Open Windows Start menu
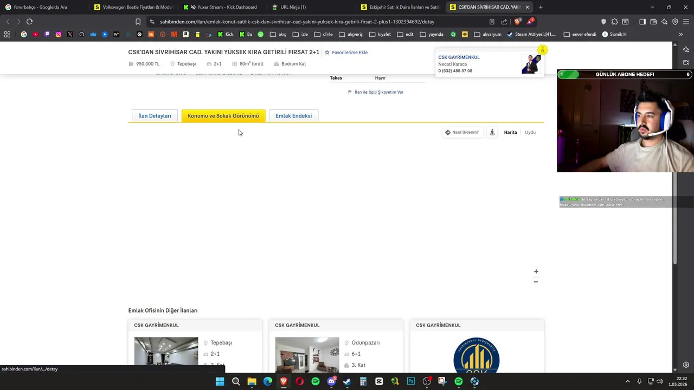 [x=220, y=381]
